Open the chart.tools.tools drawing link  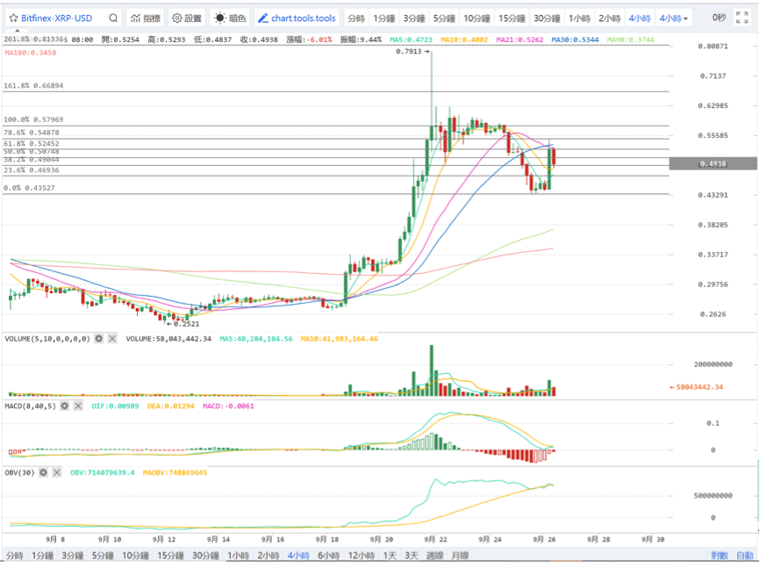[x=296, y=18]
